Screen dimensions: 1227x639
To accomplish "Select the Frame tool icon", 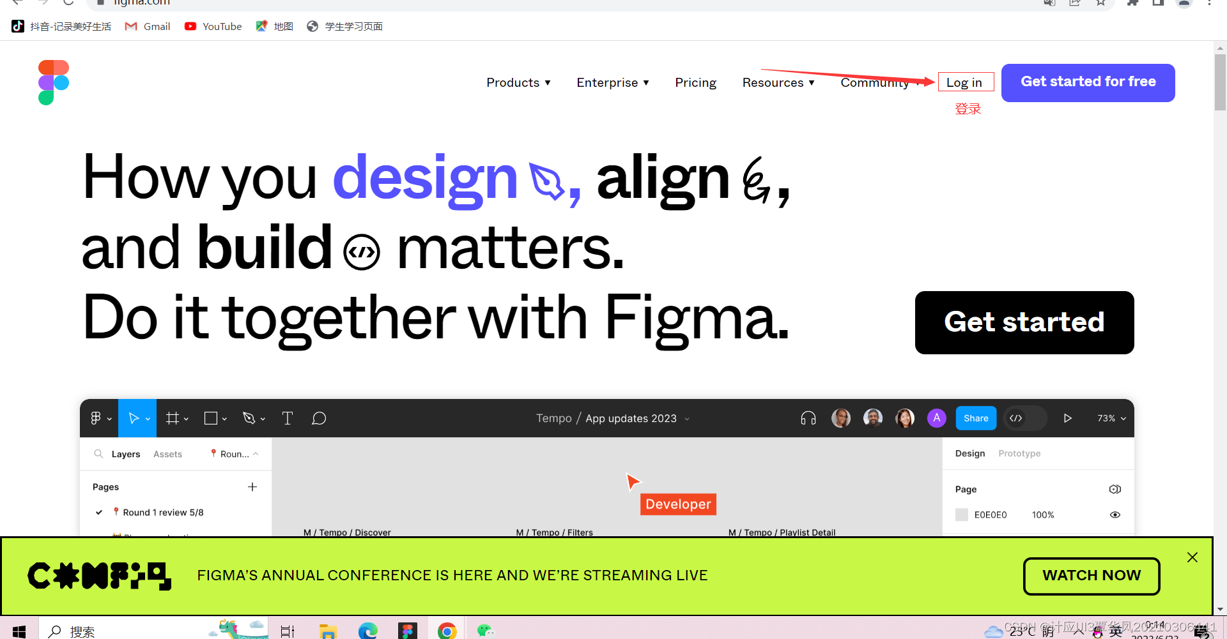I will pos(172,418).
